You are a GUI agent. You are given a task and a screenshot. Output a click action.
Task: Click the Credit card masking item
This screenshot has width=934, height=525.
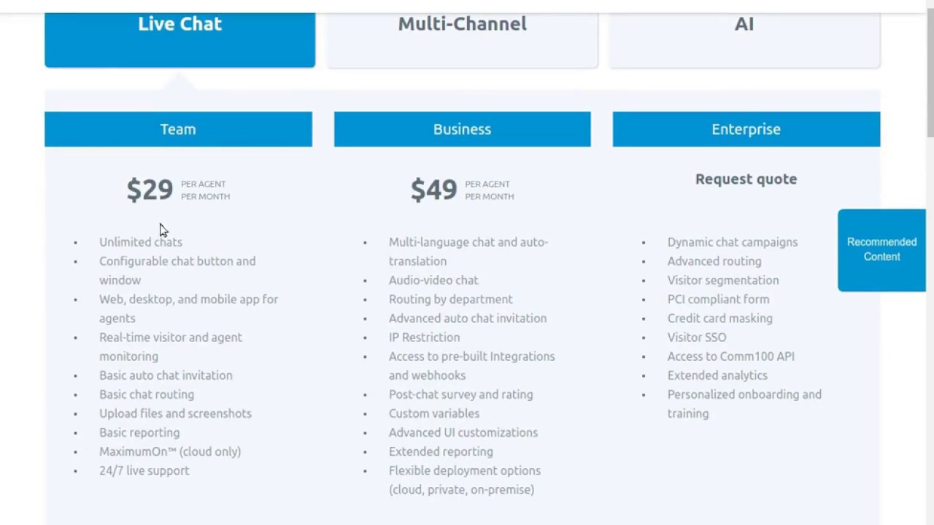[x=719, y=319]
